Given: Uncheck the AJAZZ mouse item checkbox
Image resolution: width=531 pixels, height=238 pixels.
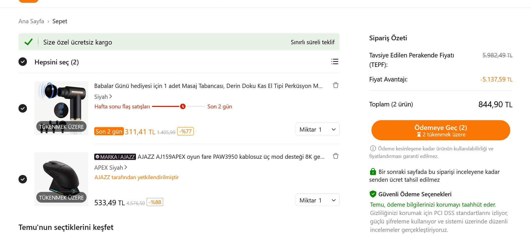Looking at the screenshot, I should [x=23, y=179].
